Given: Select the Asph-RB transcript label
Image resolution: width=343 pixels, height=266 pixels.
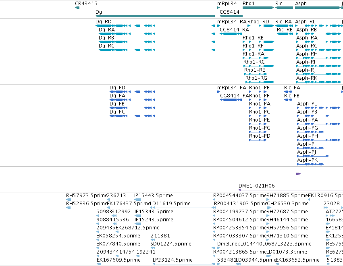Looking at the screenshot, I should 306,30.
